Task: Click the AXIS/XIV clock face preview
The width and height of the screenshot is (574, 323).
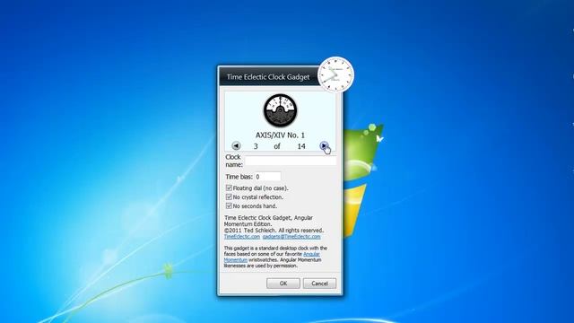Action: pos(281,110)
